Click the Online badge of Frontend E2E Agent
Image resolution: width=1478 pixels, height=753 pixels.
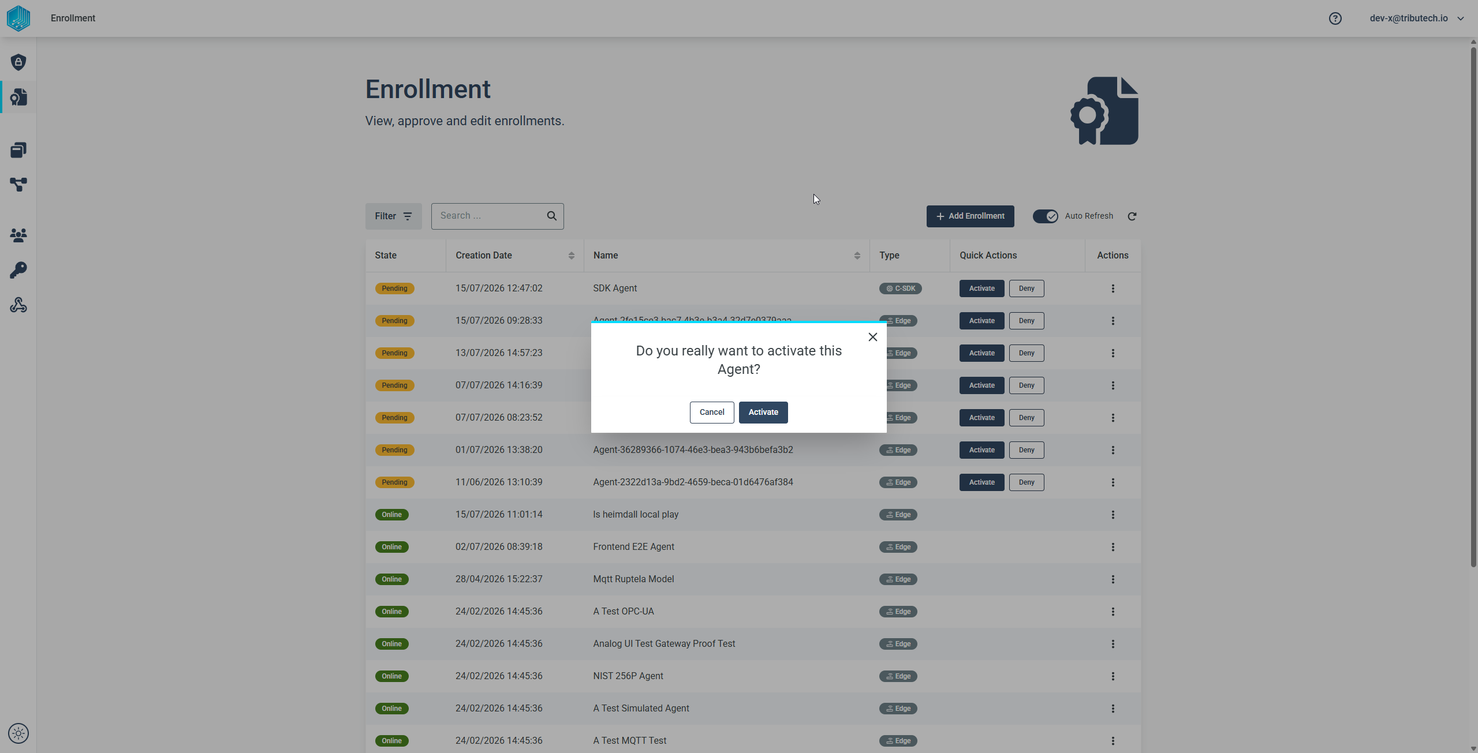(x=391, y=547)
